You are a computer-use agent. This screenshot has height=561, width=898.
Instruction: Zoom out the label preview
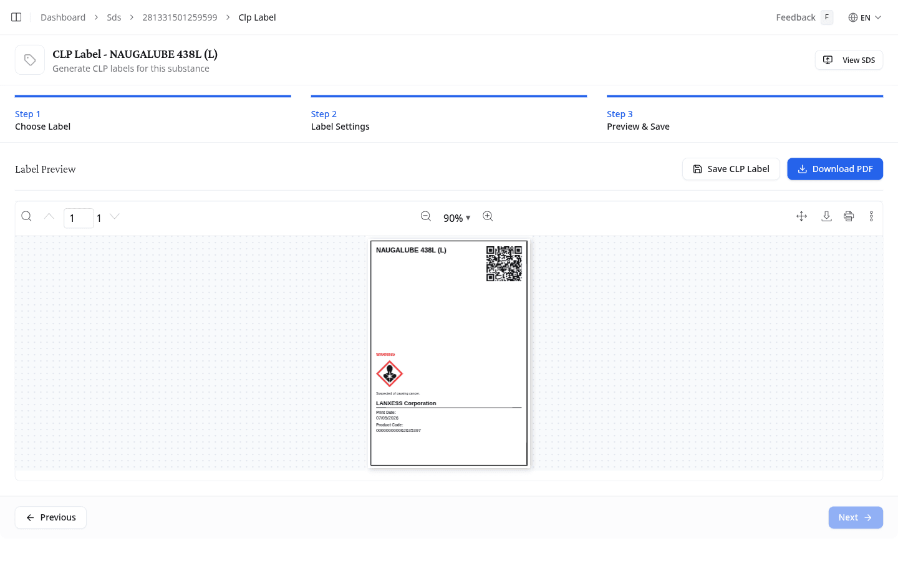point(426,216)
